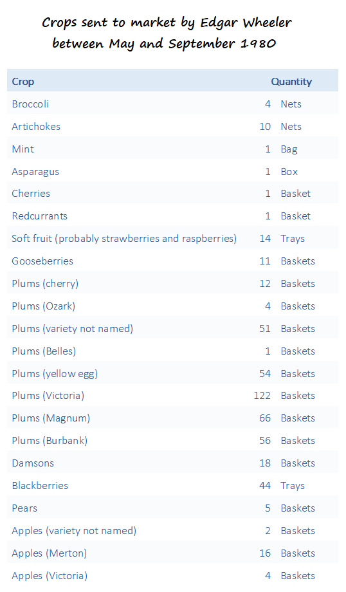Select the Pears crop cell
The width and height of the screenshot is (346, 592).
coord(24,508)
